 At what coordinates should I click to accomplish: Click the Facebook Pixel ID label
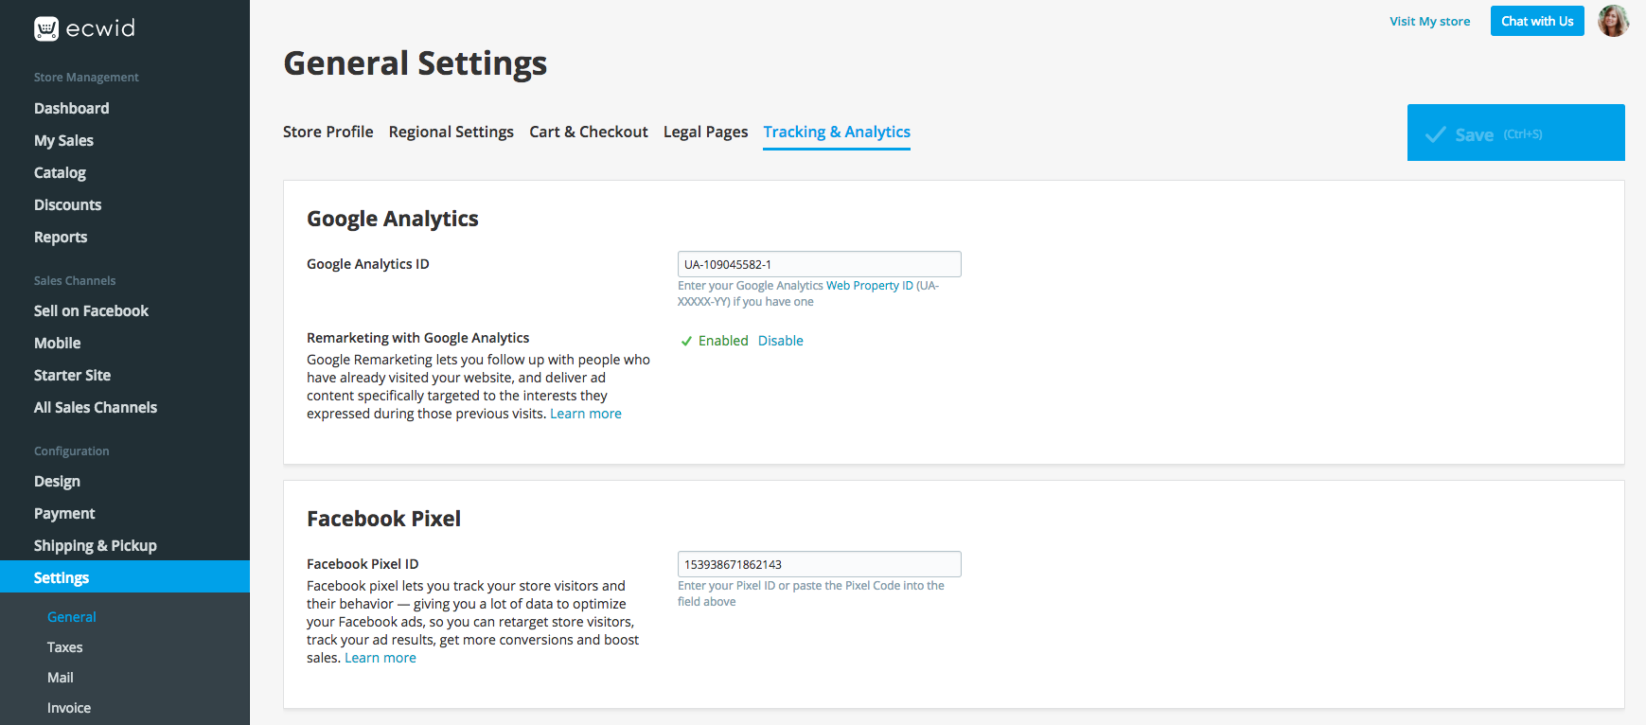(x=363, y=564)
